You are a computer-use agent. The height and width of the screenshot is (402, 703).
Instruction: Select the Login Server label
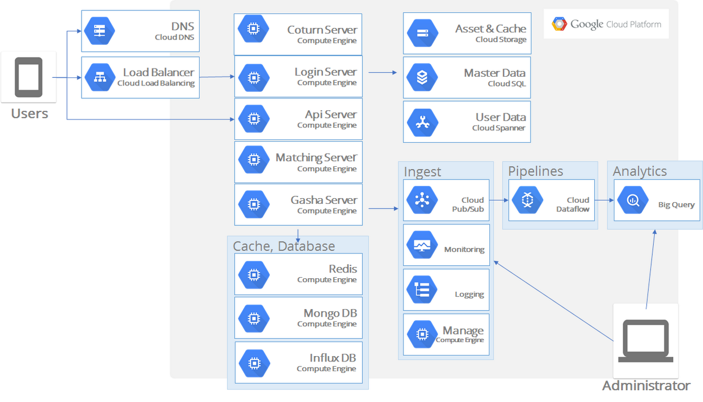click(326, 72)
